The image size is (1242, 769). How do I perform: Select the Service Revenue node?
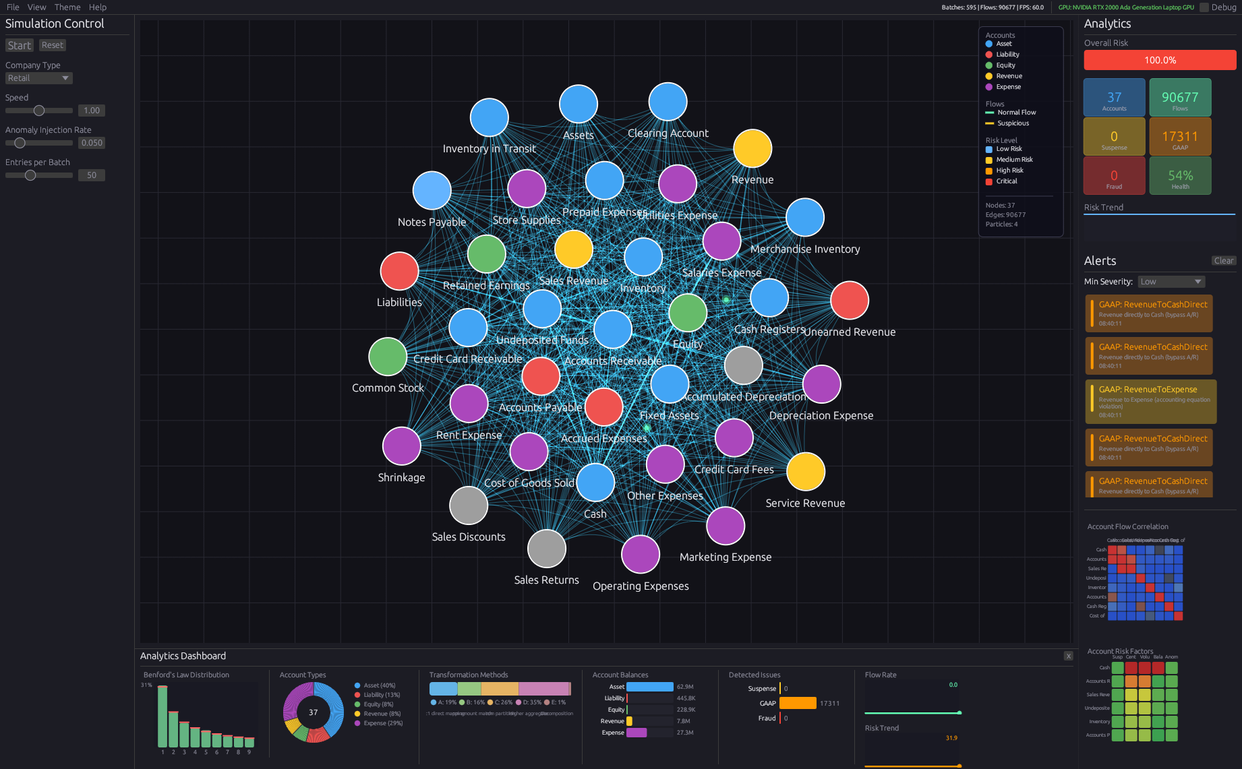coord(805,471)
